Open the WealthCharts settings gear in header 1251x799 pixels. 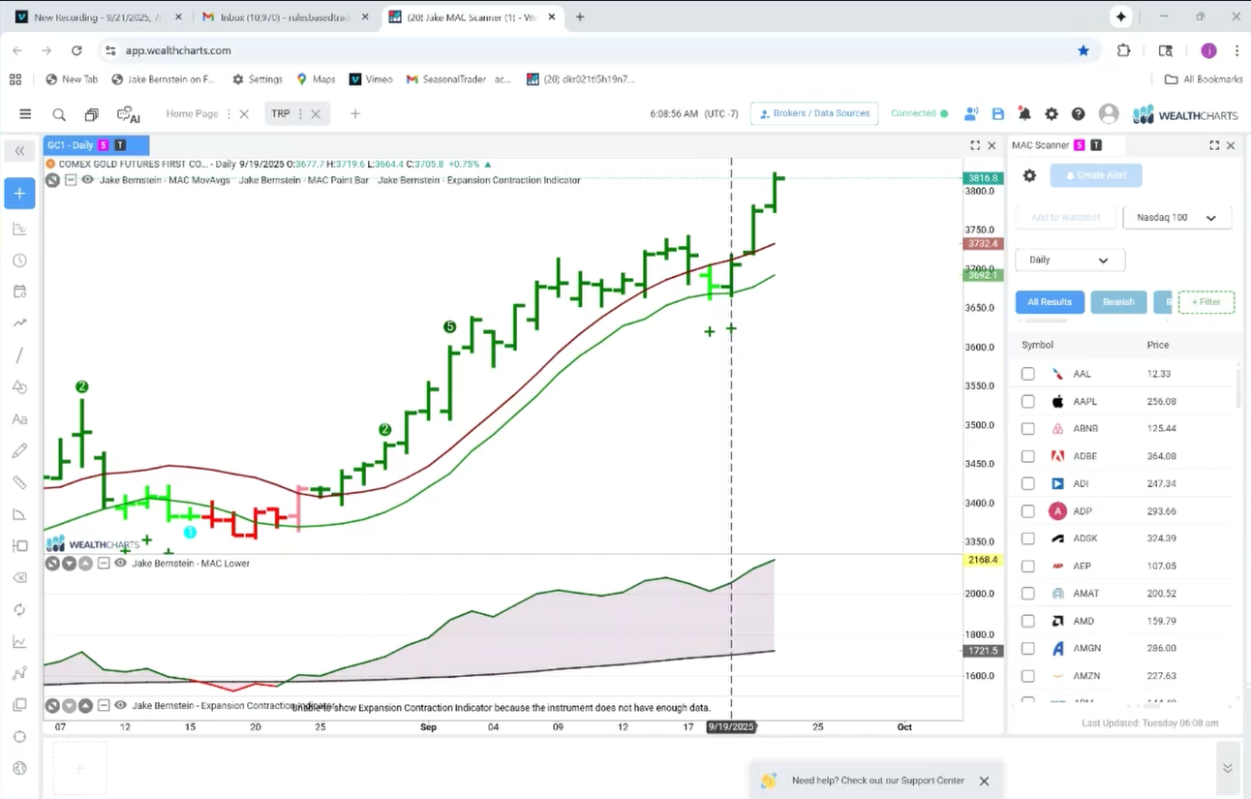click(x=1052, y=114)
